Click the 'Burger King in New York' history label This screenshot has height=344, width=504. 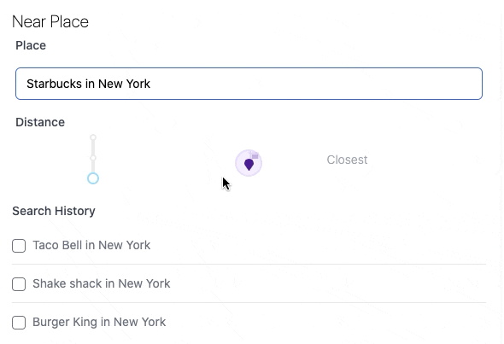[x=99, y=322]
